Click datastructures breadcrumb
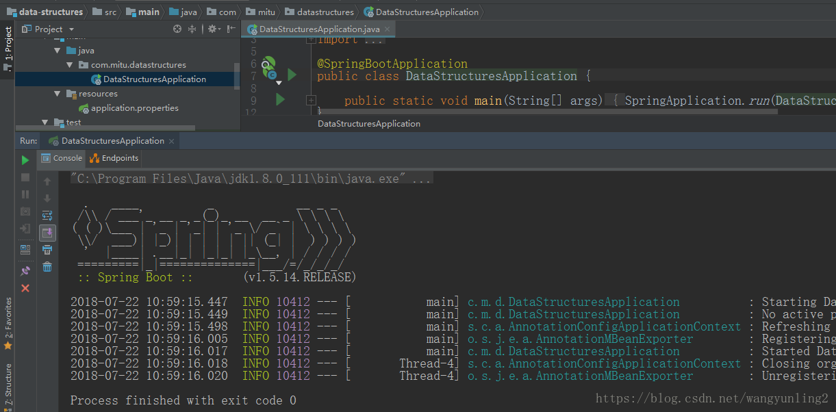 pyautogui.click(x=320, y=12)
